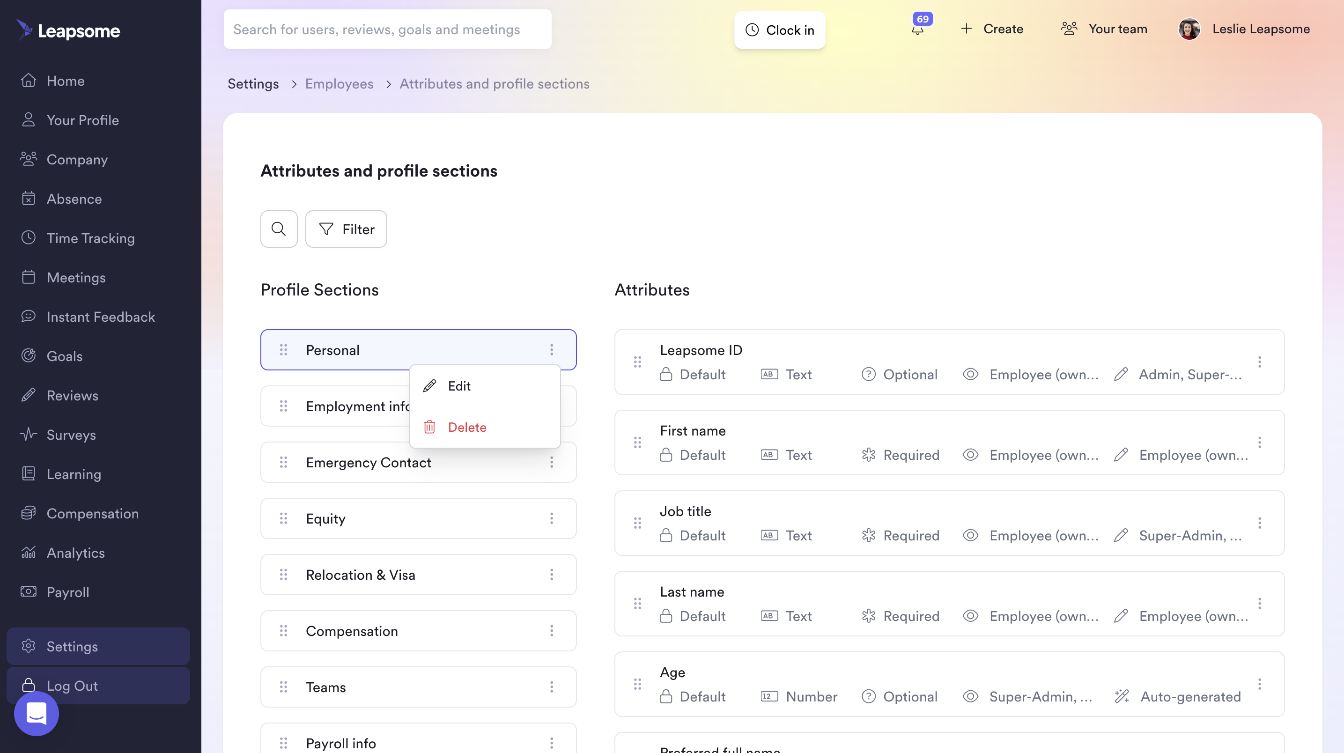This screenshot has width=1344, height=753.
Task: Click the Leapsome logo
Action: click(x=68, y=30)
